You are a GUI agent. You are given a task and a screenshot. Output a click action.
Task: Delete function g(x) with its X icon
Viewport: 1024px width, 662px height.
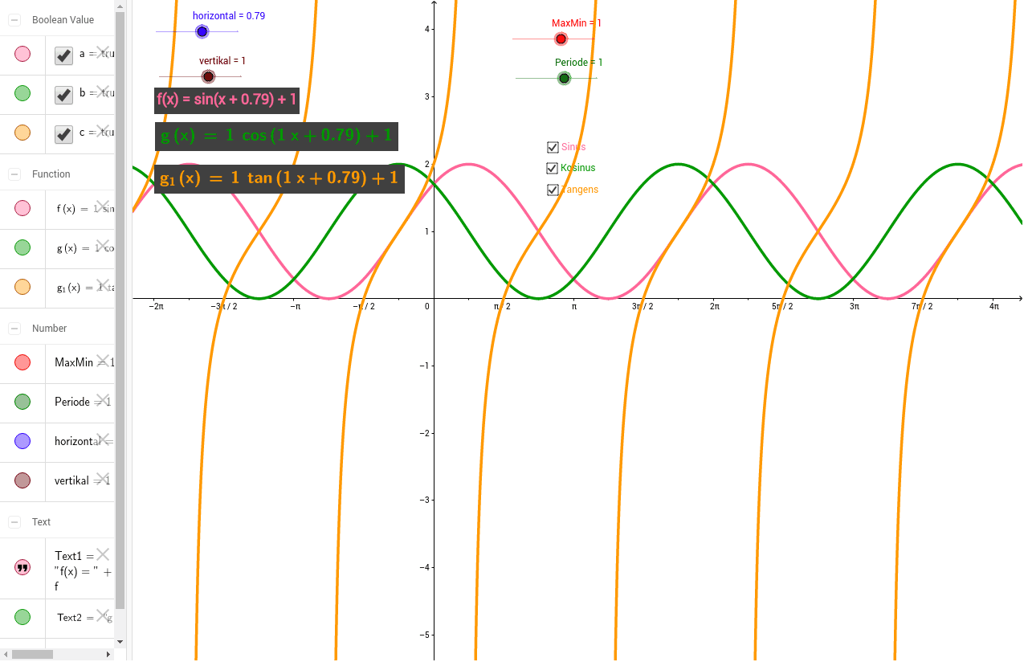103,245
